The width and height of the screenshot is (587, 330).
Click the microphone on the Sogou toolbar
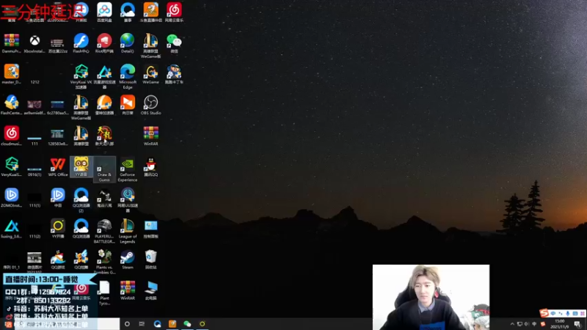[568, 313]
